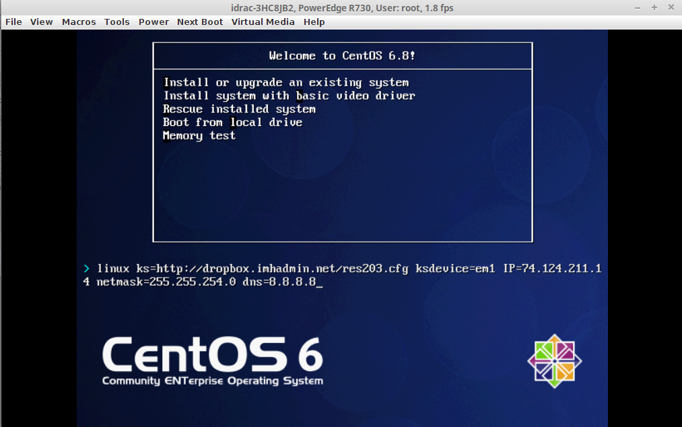Open the Next Boot menu
Viewport: 682px width, 427px height.
tap(200, 22)
